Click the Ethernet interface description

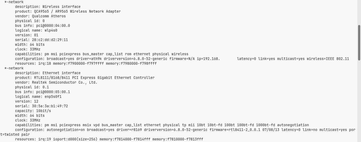click(x=62, y=73)
